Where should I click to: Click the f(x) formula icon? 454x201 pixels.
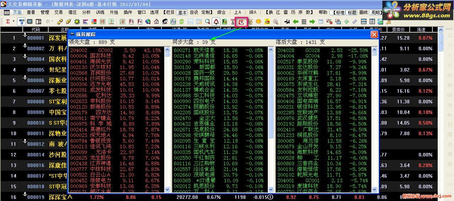pyautogui.click(x=173, y=22)
